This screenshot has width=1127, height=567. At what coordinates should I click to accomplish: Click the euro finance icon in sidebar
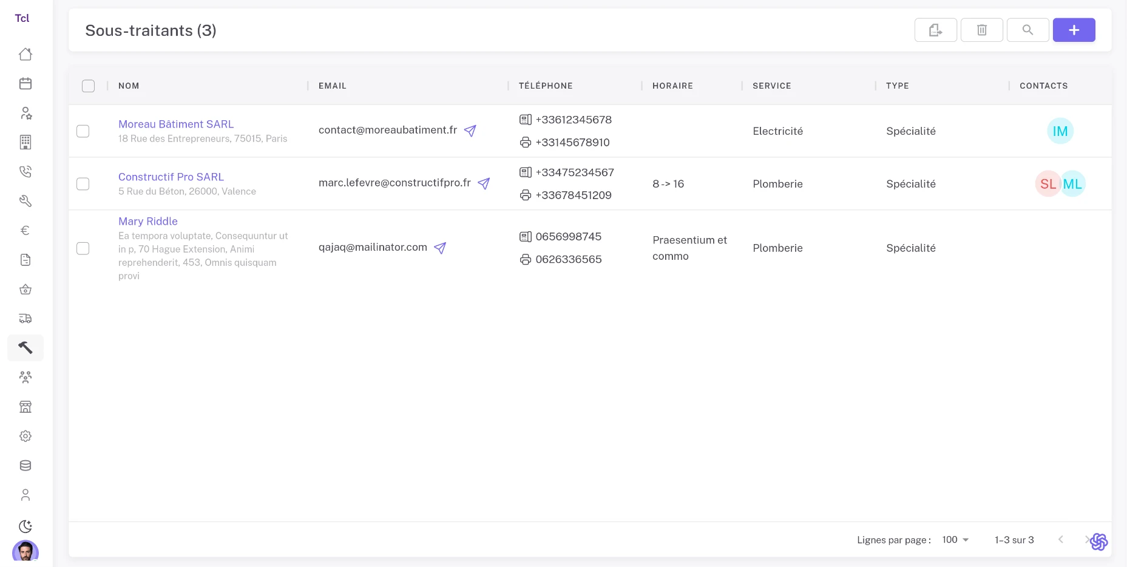coord(25,230)
